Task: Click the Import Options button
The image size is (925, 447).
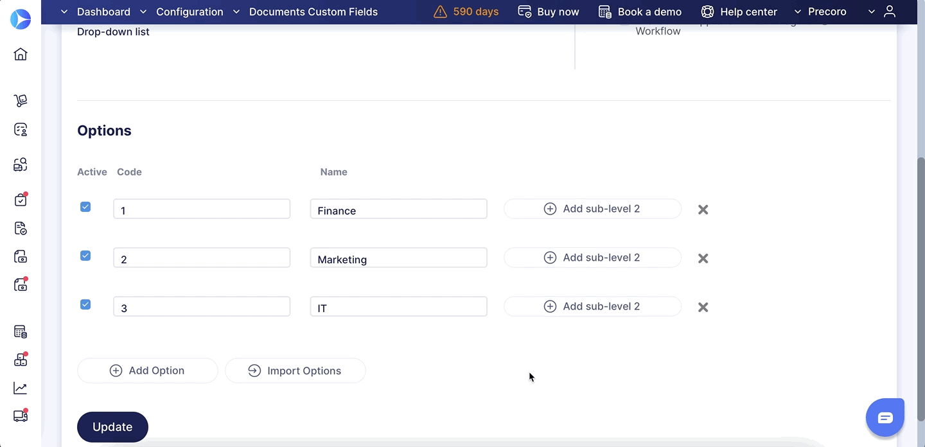Action: pyautogui.click(x=295, y=371)
